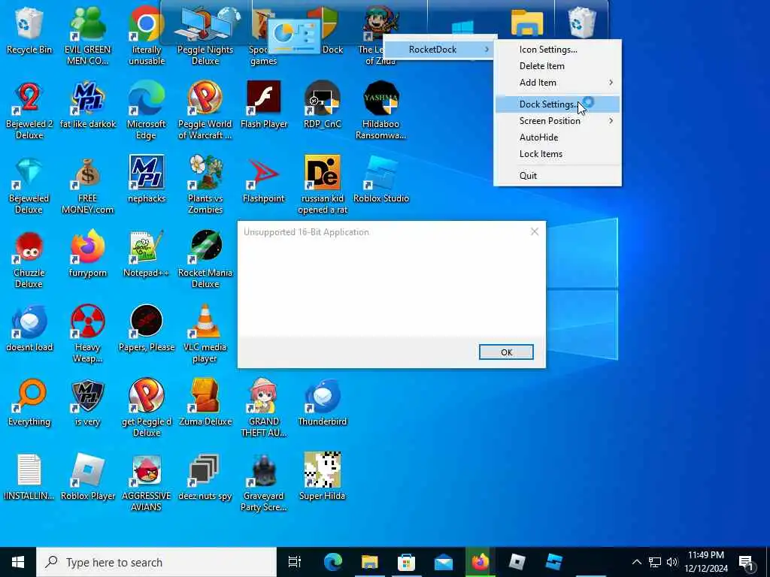Viewport: 770px width, 577px height.
Task: Quit RocketDock from context menu
Action: [x=557, y=176]
